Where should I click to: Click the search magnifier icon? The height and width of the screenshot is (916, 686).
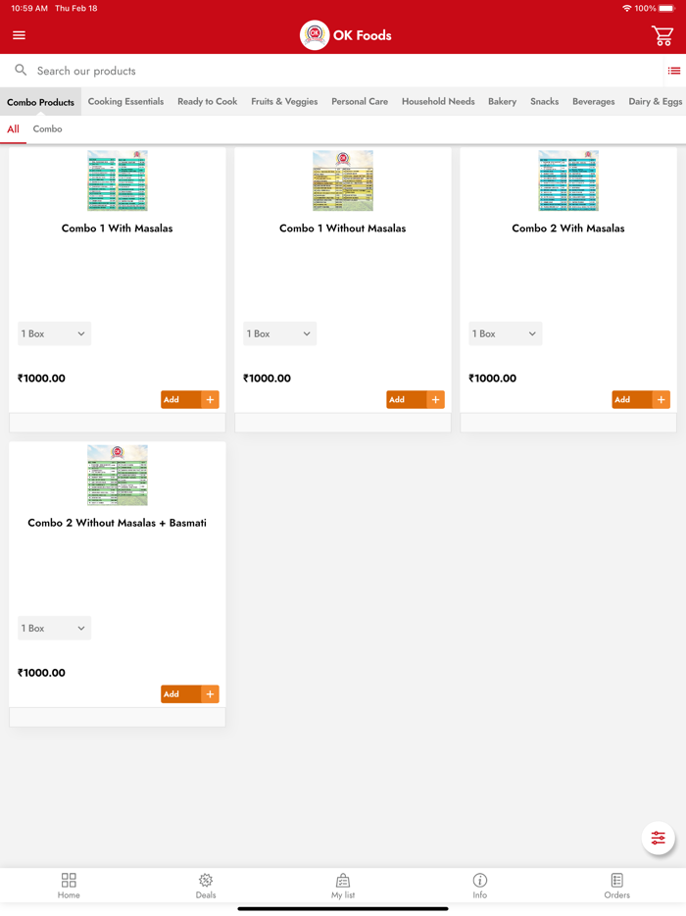21,70
